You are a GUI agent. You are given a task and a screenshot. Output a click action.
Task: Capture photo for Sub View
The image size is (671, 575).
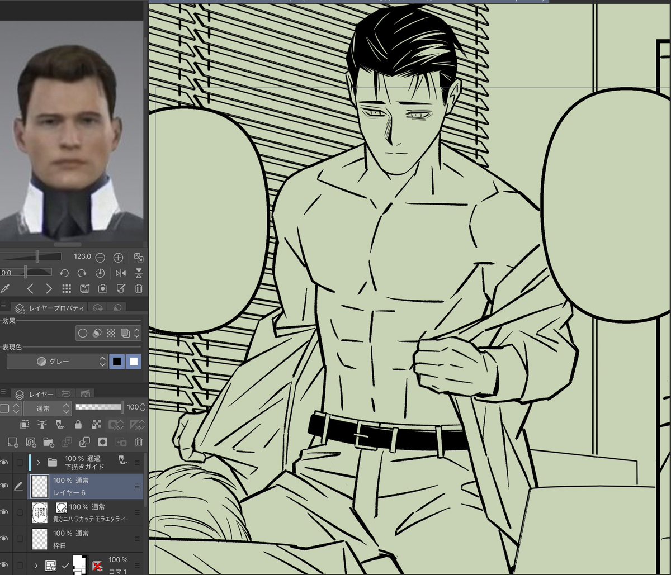tap(103, 289)
